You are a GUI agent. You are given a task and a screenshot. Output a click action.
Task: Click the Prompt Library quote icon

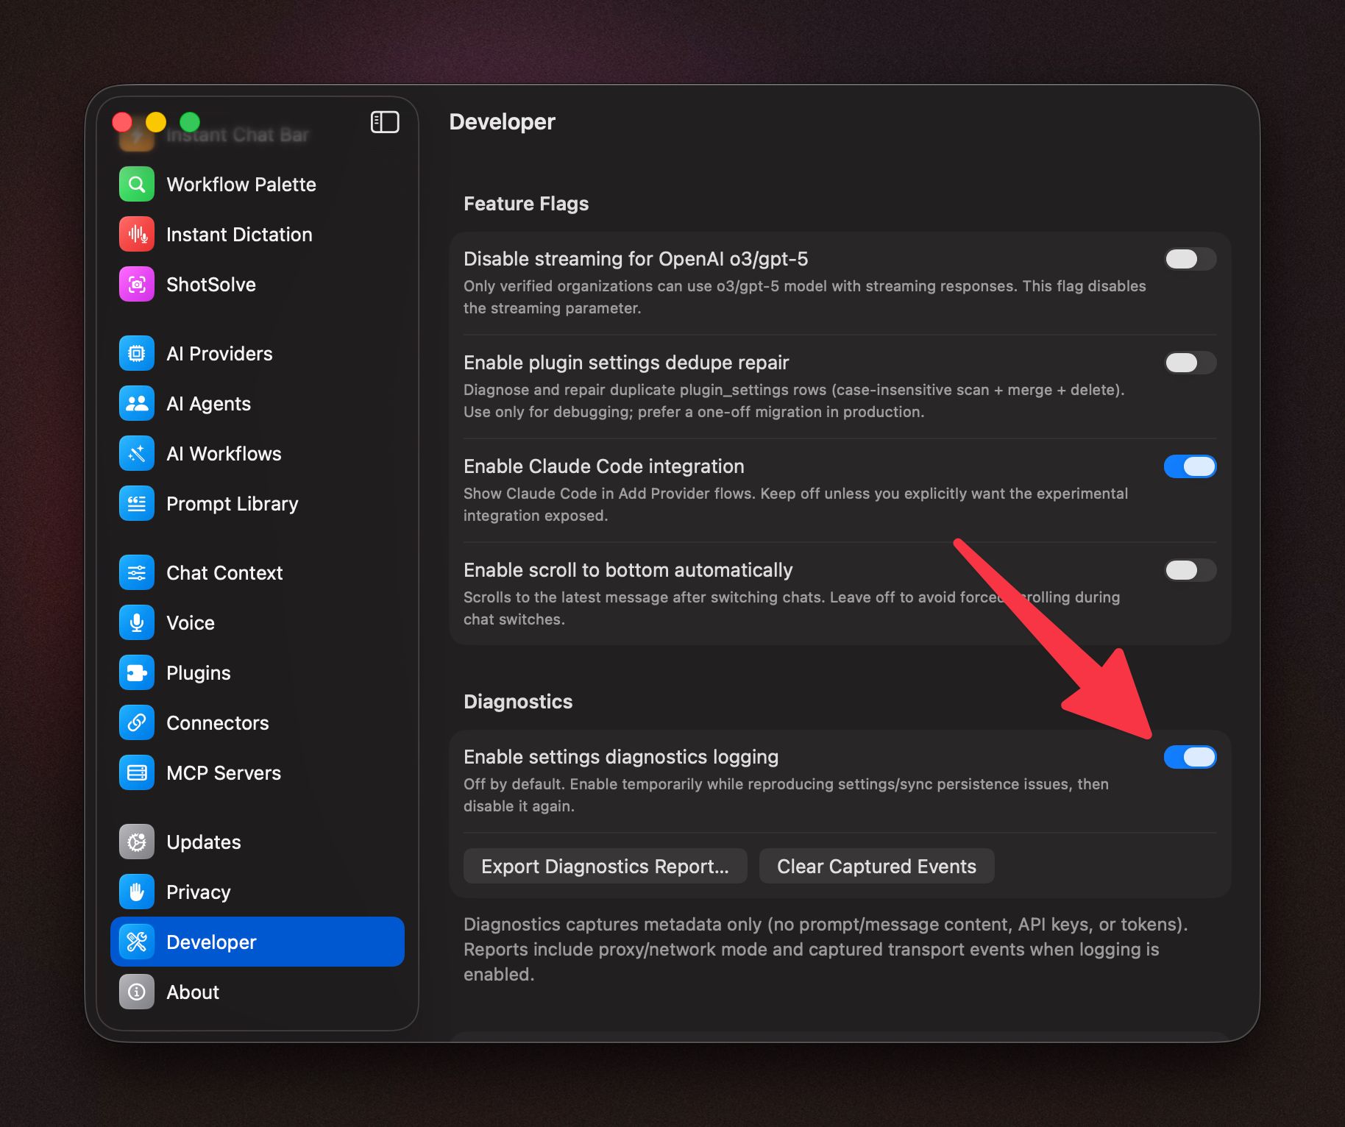pos(137,503)
